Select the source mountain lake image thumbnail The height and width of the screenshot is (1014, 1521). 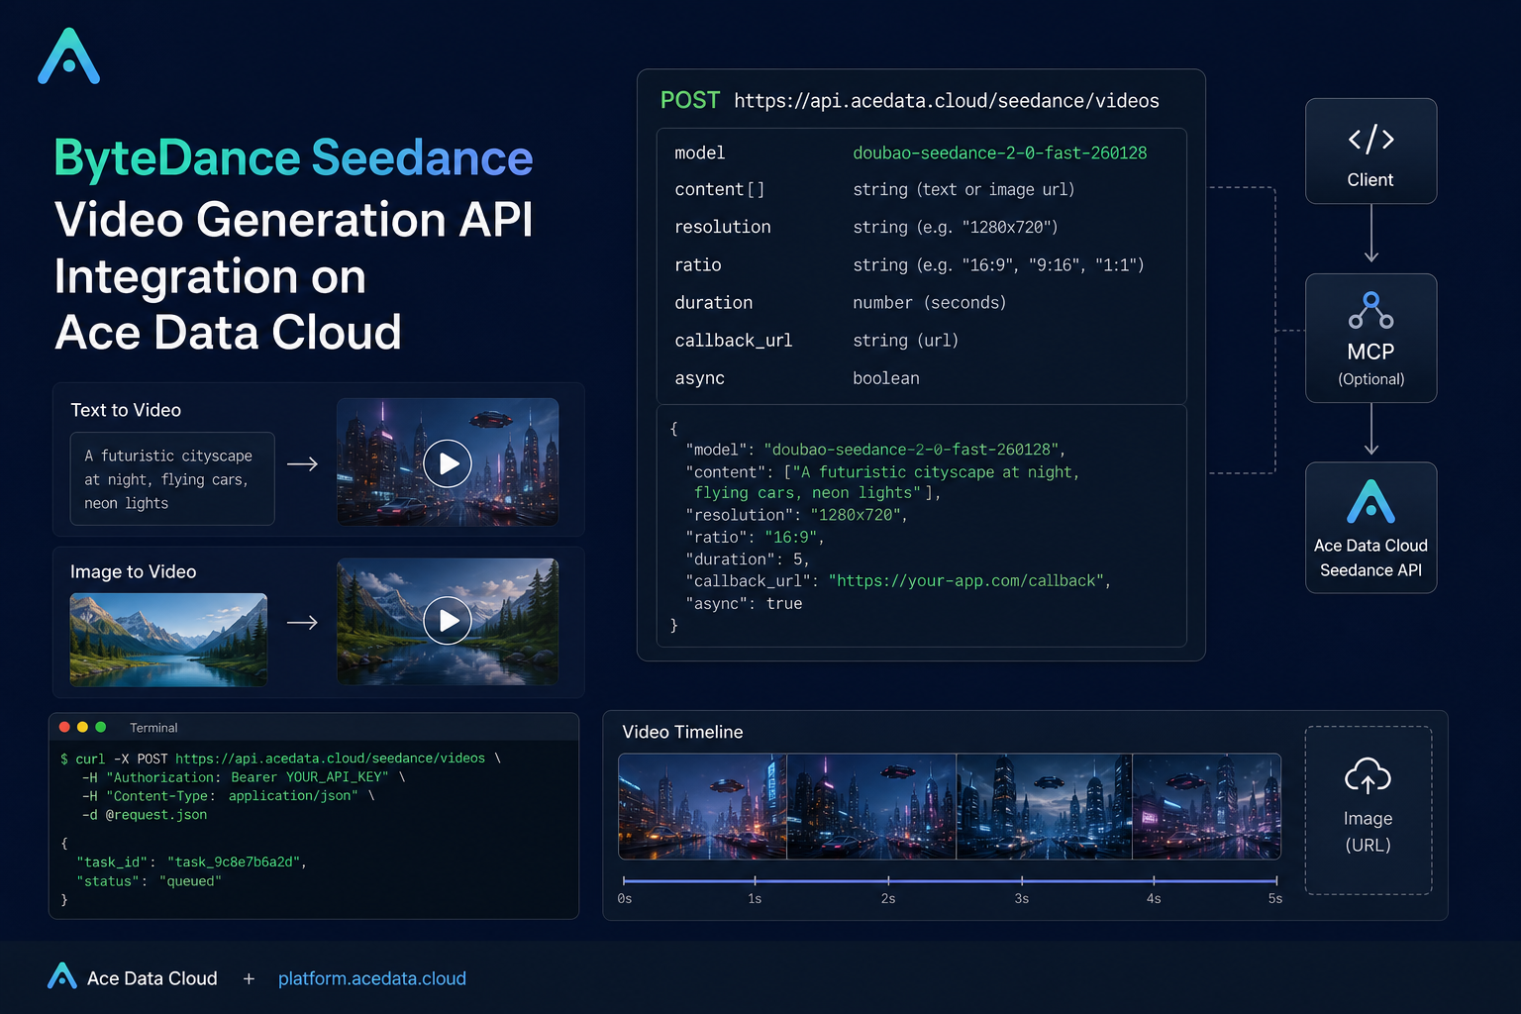tap(168, 640)
